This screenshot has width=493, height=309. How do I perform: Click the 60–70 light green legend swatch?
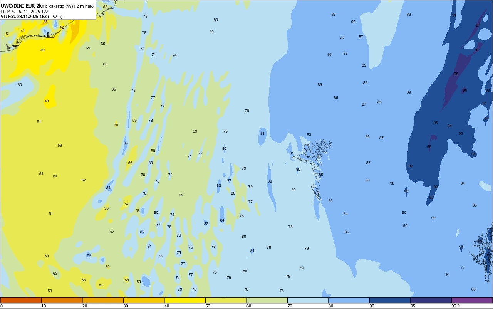click(x=267, y=300)
